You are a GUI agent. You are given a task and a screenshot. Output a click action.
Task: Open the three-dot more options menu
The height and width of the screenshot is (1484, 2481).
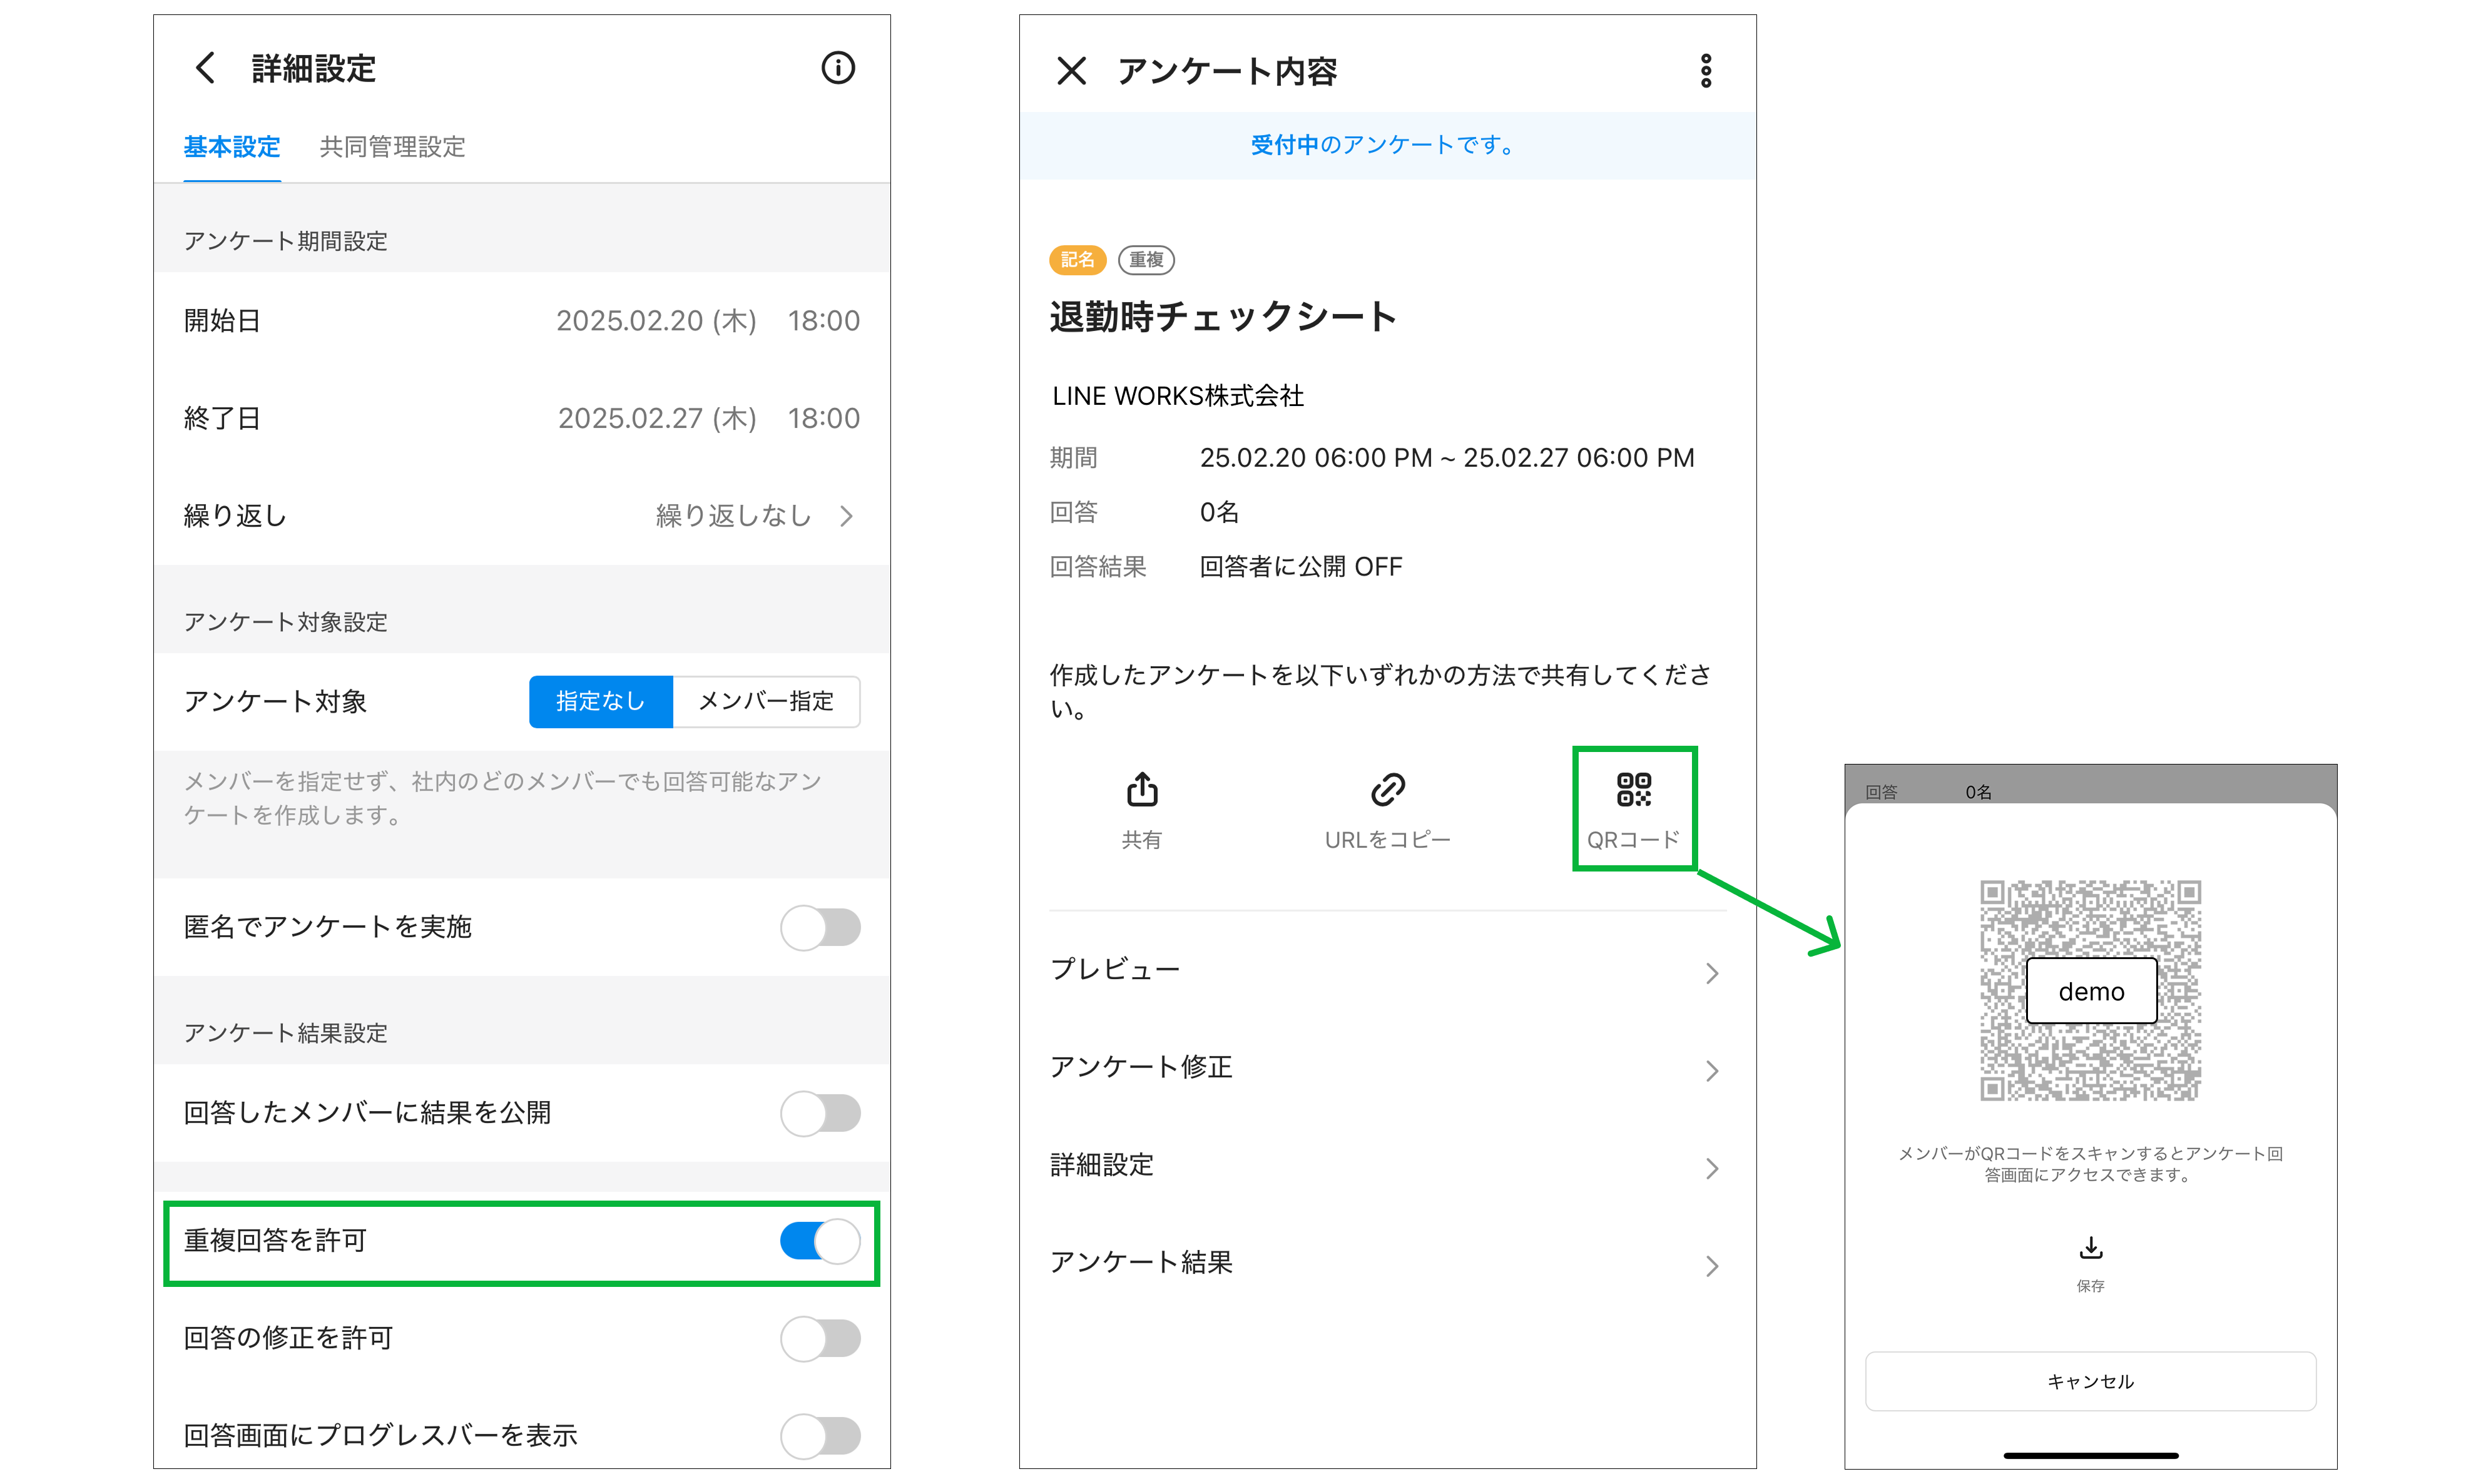tap(1705, 71)
